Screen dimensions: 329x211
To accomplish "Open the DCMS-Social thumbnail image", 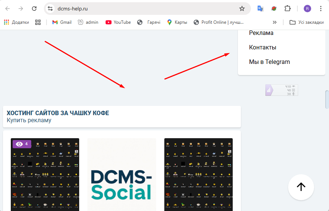I will pos(122,175).
